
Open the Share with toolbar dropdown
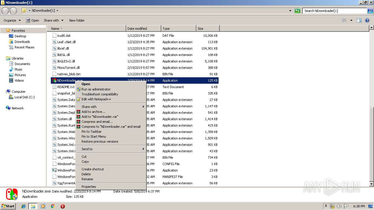point(53,20)
